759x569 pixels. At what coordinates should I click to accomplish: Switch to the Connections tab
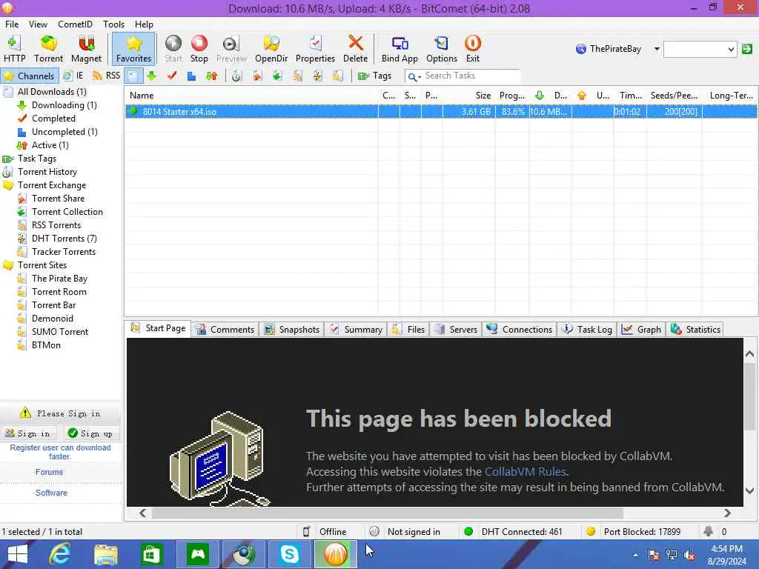(520, 330)
